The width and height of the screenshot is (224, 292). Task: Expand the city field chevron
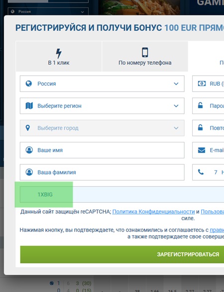point(176,128)
